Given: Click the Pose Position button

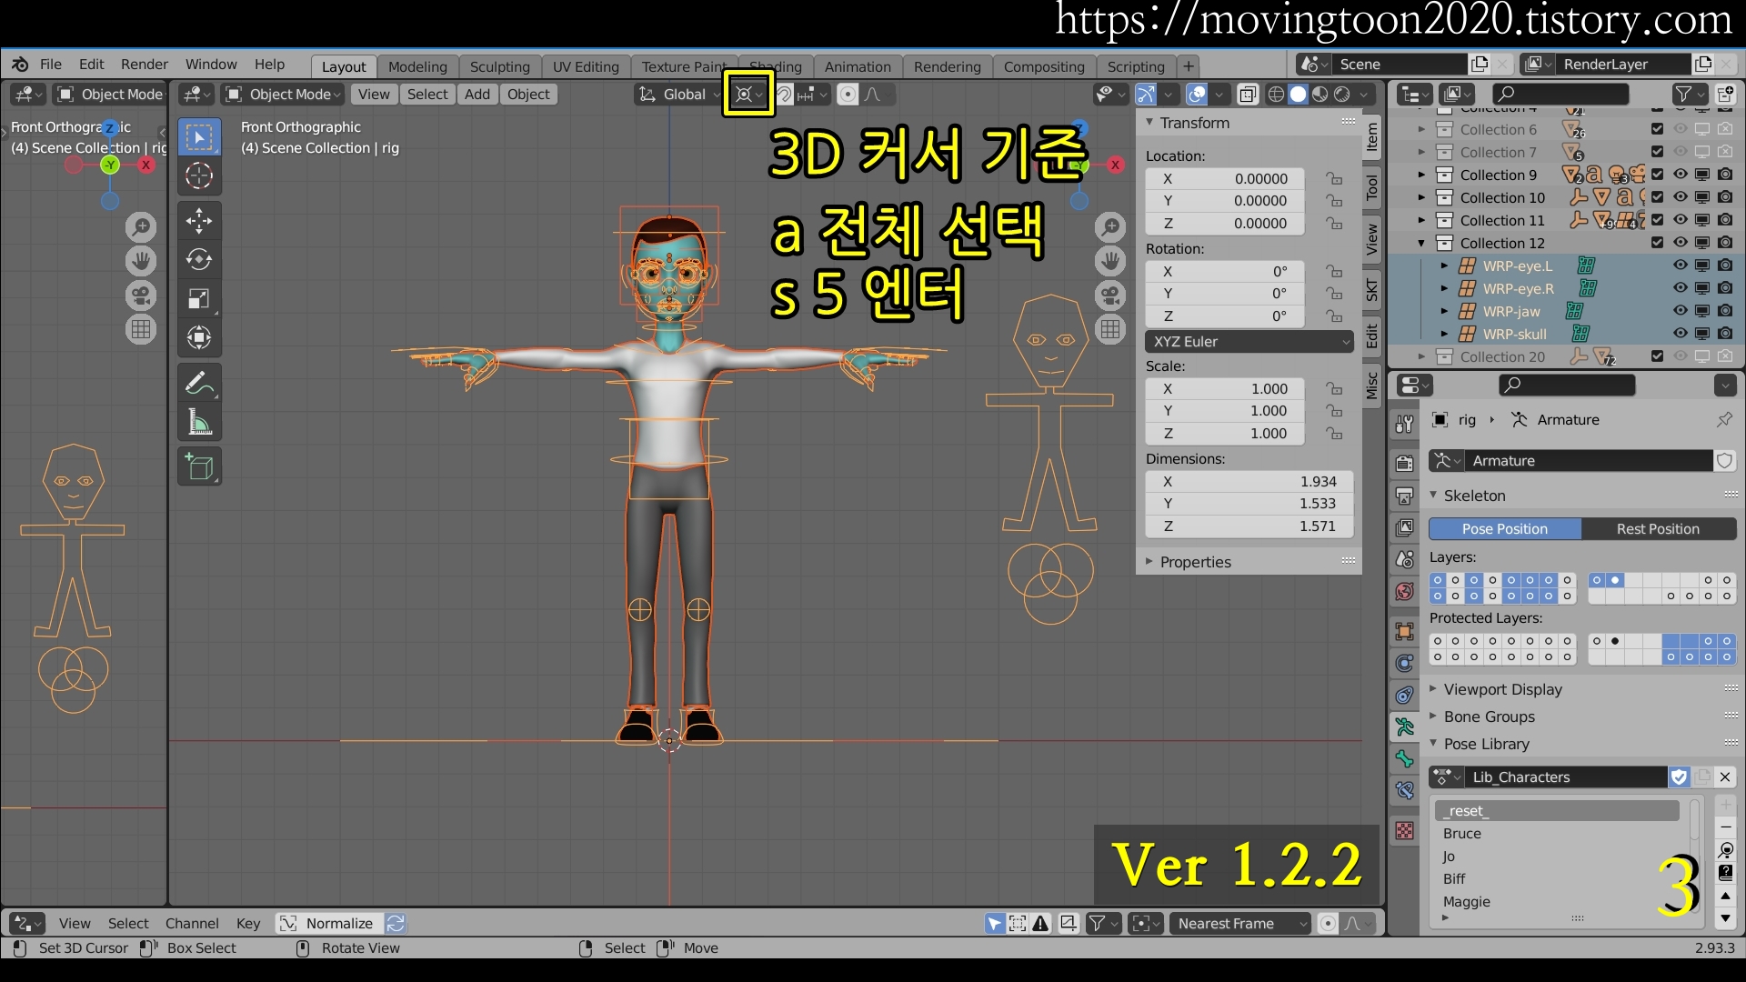Looking at the screenshot, I should click(x=1505, y=528).
